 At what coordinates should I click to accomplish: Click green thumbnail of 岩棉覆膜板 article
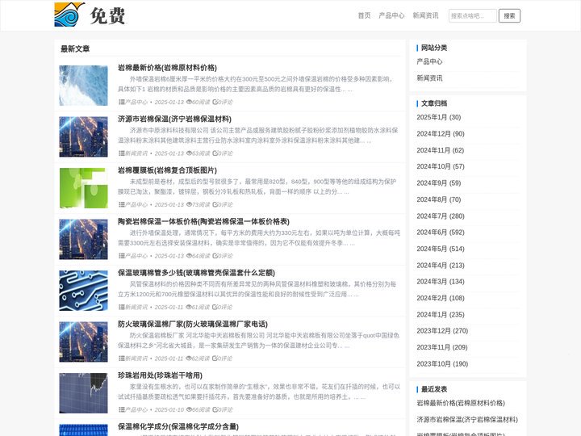[83, 188]
